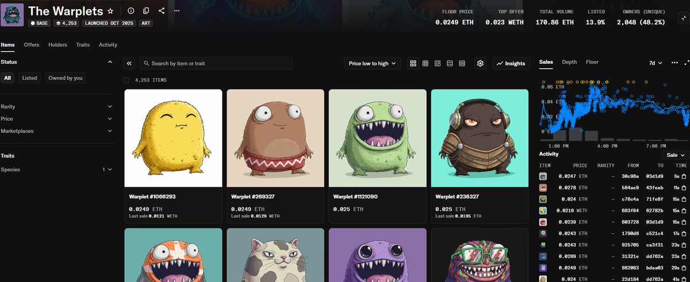This screenshot has width=690, height=282.
Task: Select the All status filter
Action: [7, 78]
